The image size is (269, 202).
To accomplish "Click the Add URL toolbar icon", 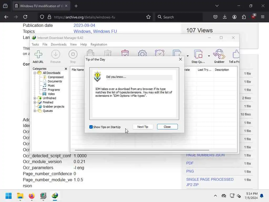I will pyautogui.click(x=38, y=54).
